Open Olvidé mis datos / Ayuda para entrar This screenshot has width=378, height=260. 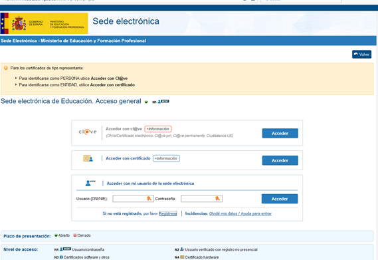pyautogui.click(x=240, y=213)
